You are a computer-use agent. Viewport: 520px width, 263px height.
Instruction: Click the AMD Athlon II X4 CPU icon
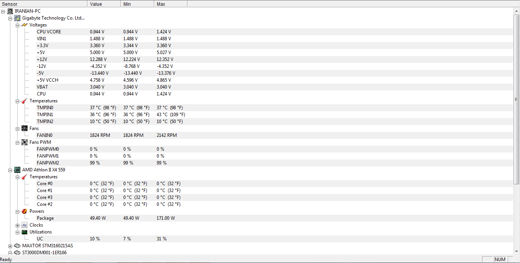pos(17,170)
